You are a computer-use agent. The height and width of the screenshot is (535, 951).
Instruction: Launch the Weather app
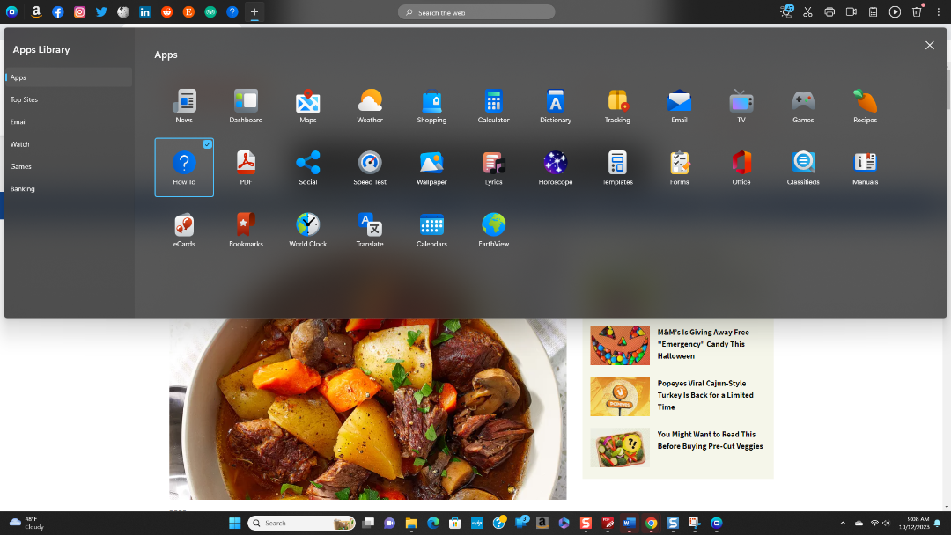[x=369, y=105]
